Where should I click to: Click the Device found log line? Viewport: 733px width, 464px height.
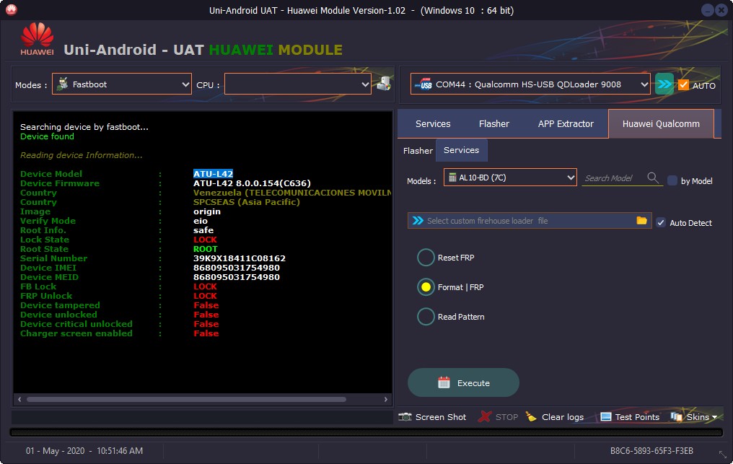(x=47, y=136)
